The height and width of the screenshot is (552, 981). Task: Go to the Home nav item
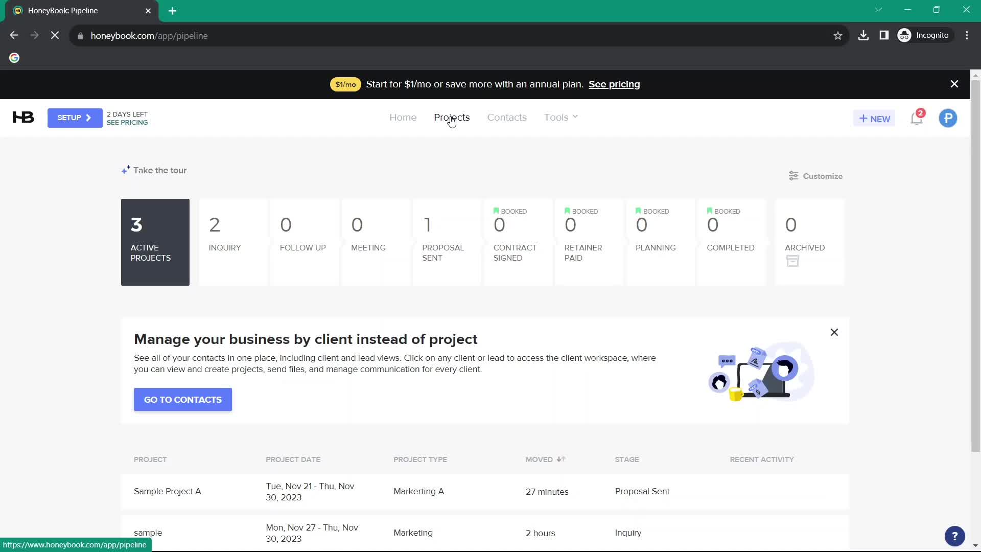pyautogui.click(x=403, y=118)
